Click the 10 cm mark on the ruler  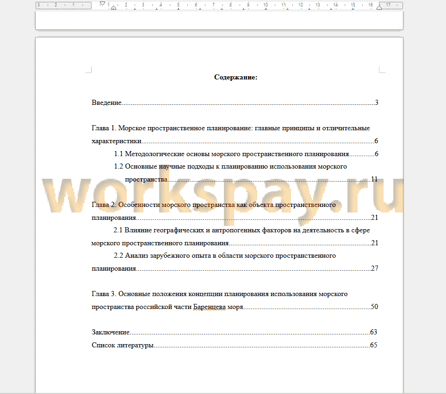pyautogui.click(x=266, y=5)
